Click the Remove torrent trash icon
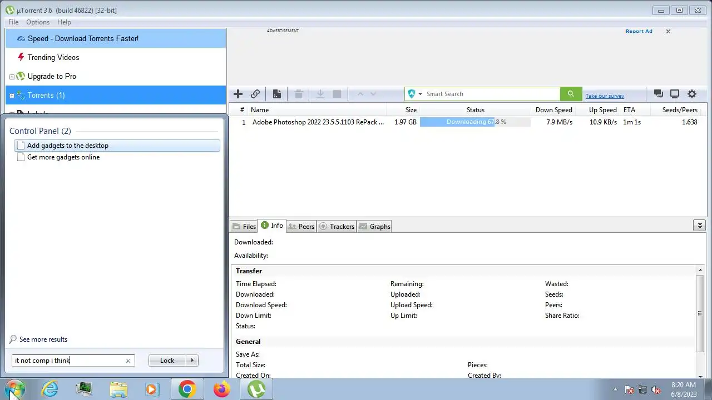This screenshot has width=712, height=400. point(299,94)
